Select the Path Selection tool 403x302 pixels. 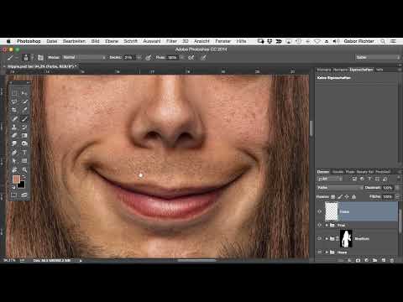click(x=14, y=161)
